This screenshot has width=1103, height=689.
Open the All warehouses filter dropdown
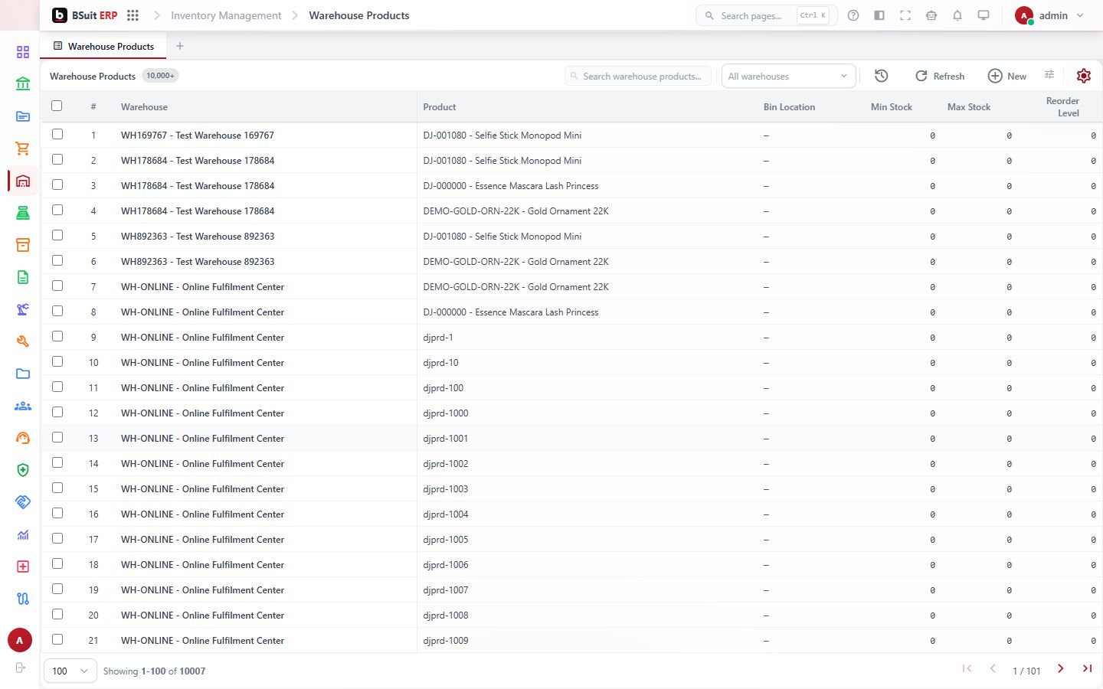788,76
